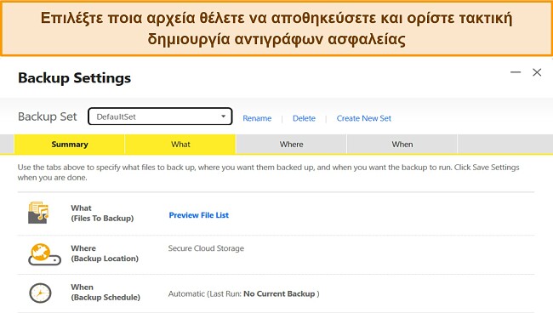Click the 'Secure Cloud Storage' text
The image size is (553, 313).
pyautogui.click(x=206, y=248)
